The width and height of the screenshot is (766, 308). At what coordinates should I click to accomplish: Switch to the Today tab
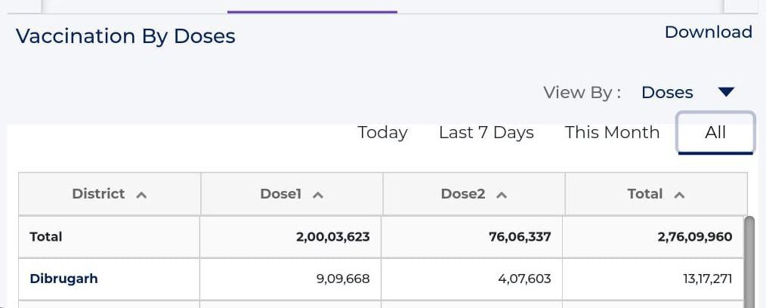pos(382,132)
